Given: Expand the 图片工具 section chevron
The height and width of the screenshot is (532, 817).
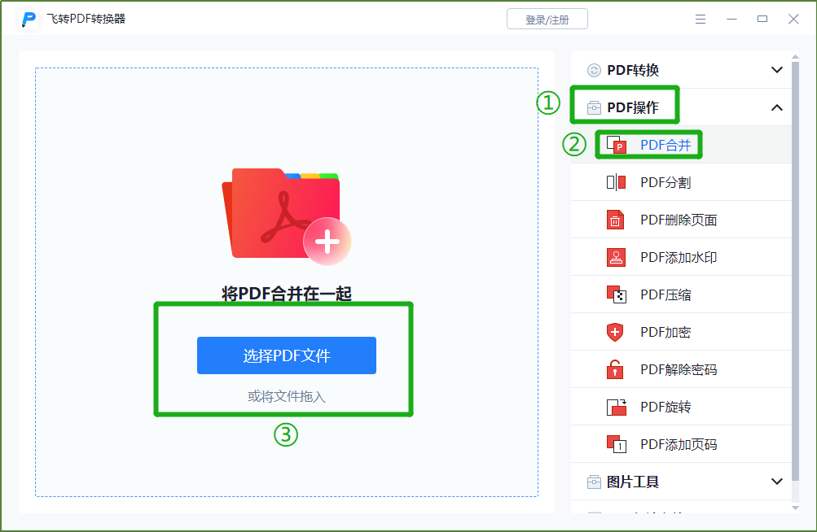Looking at the screenshot, I should click(x=776, y=482).
